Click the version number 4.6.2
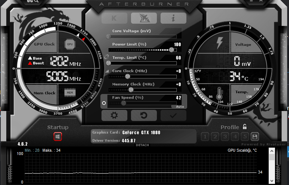This screenshot has width=289, height=185. point(23,144)
